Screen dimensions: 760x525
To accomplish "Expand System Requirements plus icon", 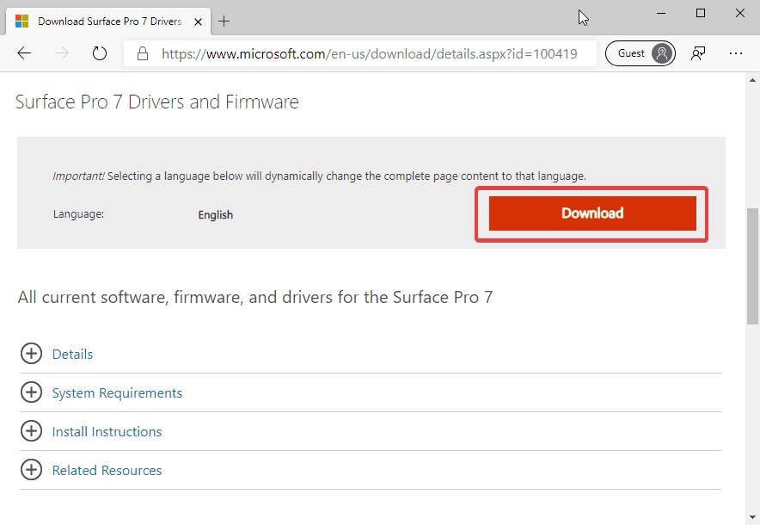I will [31, 392].
